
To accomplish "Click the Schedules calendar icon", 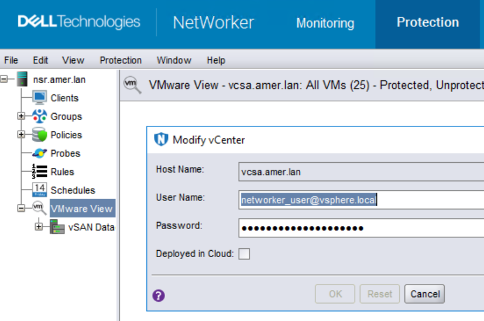I will 40,190.
